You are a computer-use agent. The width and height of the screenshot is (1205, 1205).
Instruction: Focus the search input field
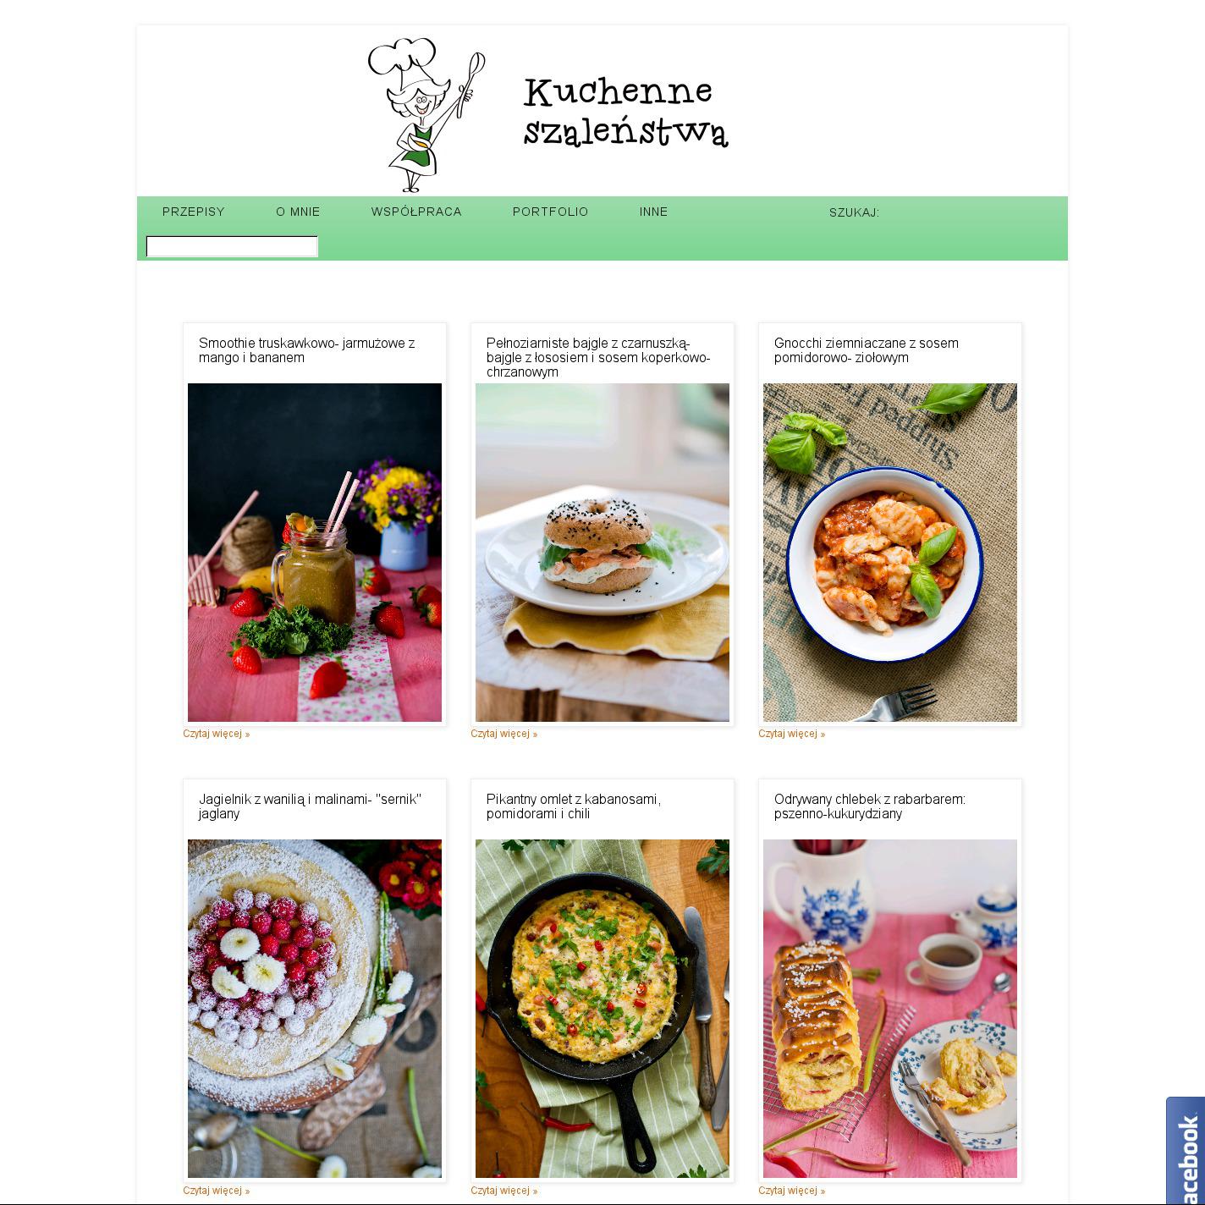232,246
